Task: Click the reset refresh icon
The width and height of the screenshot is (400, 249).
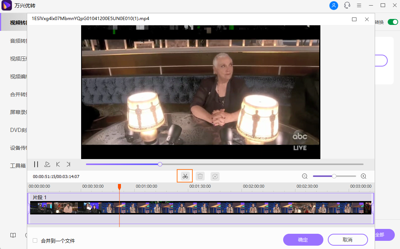Action: (215, 176)
